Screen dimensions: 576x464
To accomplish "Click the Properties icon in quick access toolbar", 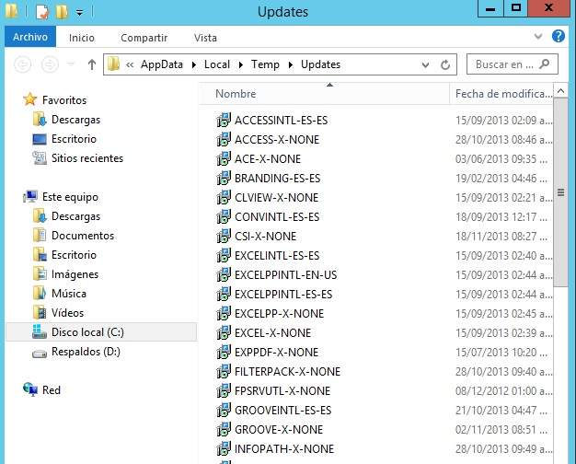I will [x=42, y=12].
